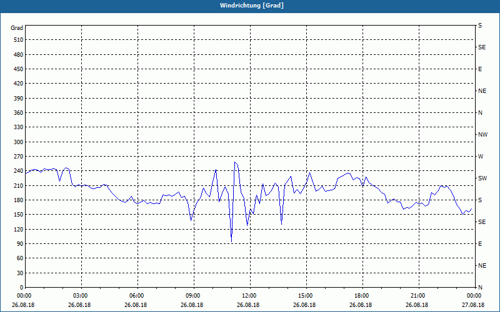Select the "18:00" time label
This screenshot has height=312, width=500.
point(362,296)
